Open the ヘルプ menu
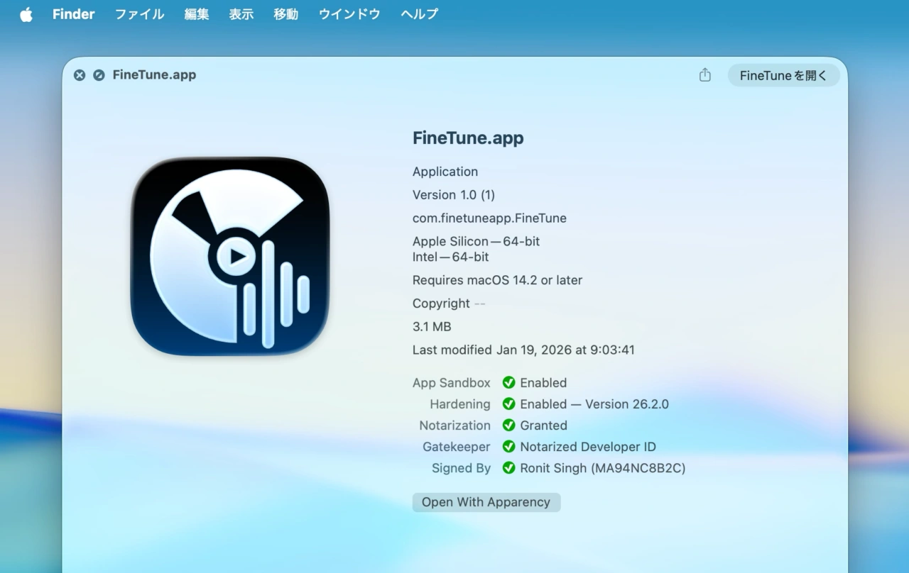This screenshot has height=573, width=909. [419, 14]
